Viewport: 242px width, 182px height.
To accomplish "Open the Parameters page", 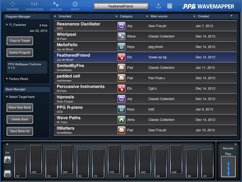I will 34,6.
